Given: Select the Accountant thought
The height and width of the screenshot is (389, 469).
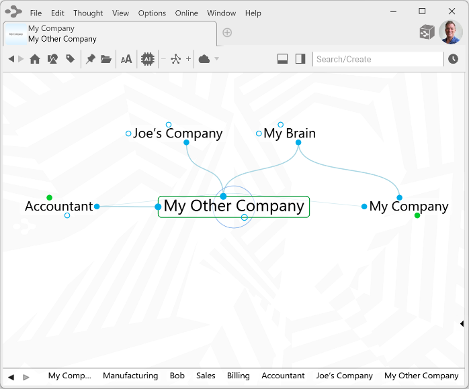Looking at the screenshot, I should [59, 206].
